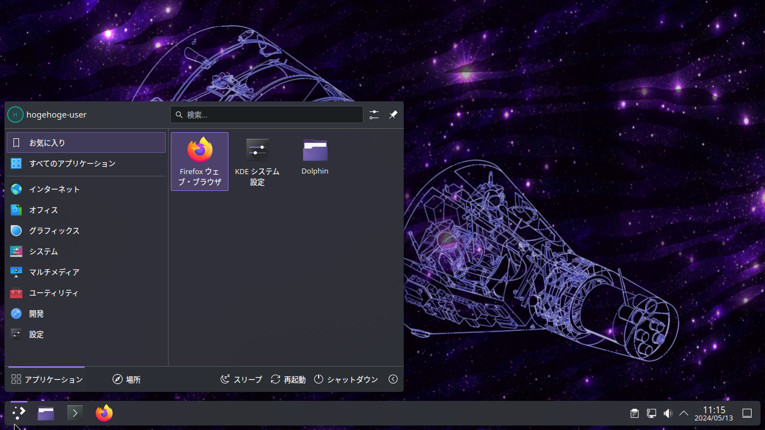Click the シャットダウン button
Screen dimensions: 765x430
(346, 380)
